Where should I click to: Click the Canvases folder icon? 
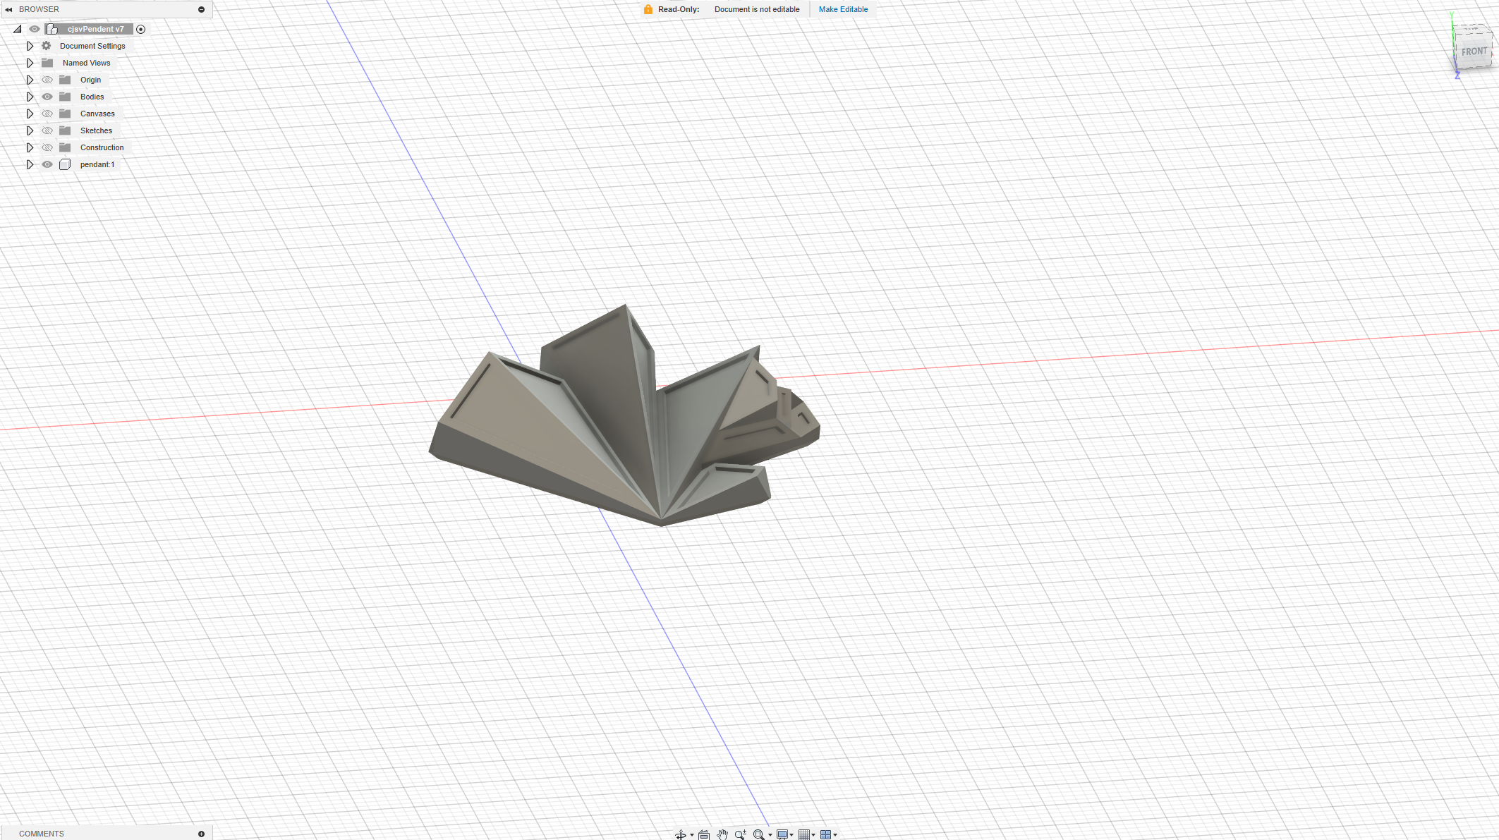click(x=65, y=114)
